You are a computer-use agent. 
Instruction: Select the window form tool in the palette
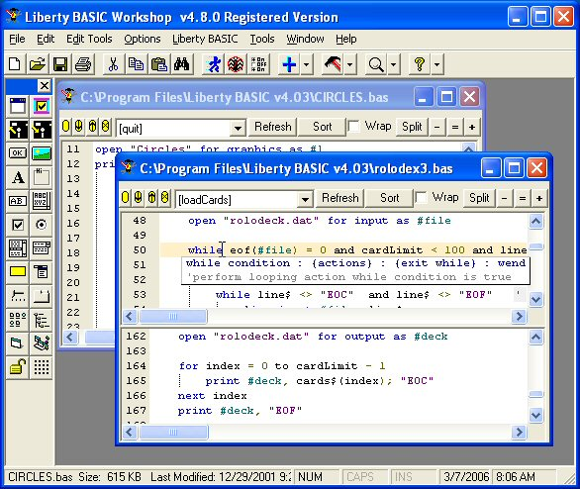(18, 106)
